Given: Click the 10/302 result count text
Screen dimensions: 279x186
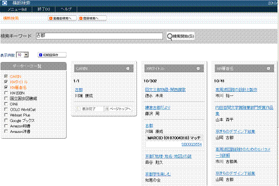Looking at the screenshot, I should [x=150, y=81].
